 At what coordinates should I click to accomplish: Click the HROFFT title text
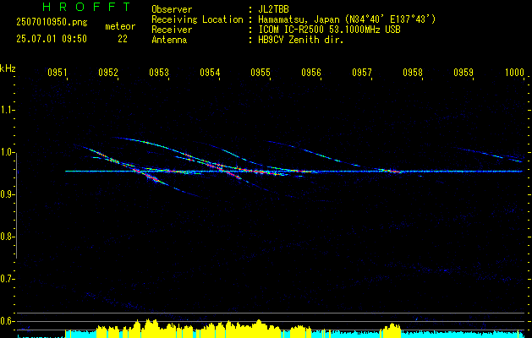pos(87,7)
